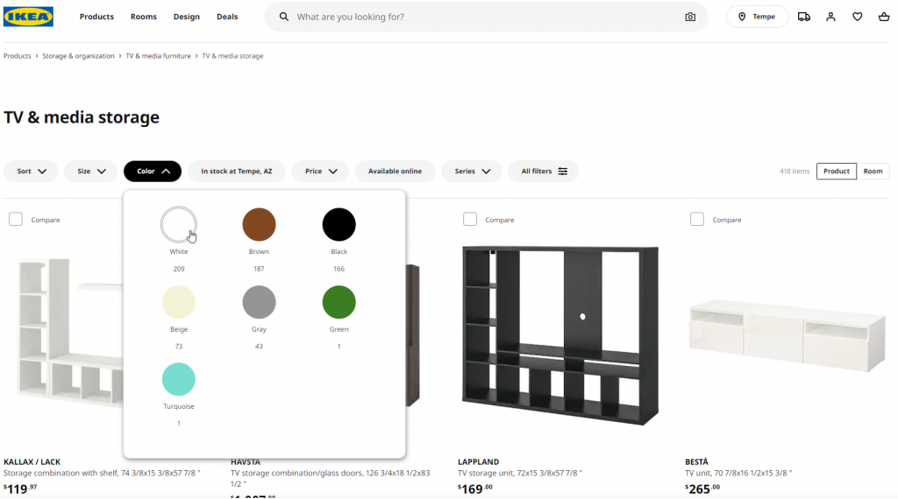
Task: Check Compare box for BESTÅ unit
Action: [697, 219]
